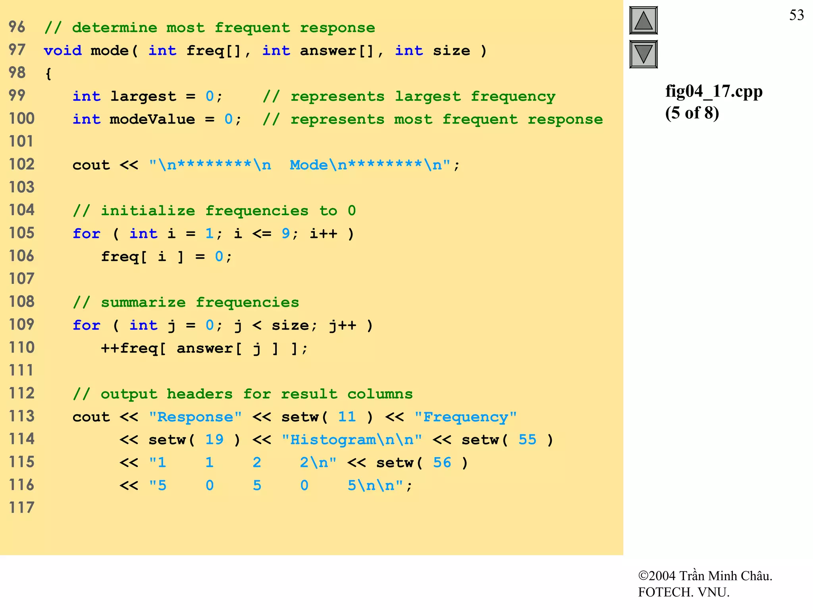This screenshot has width=813, height=610.
Task: Click the "Histogram\n\n" string literal
Action: [352, 440]
